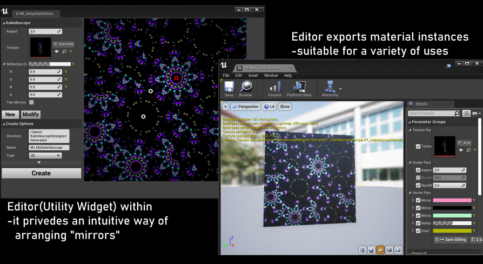This screenshot has height=264, width=483.
Task: Collapse the Parameter Groups section
Action: [x=410, y=122]
